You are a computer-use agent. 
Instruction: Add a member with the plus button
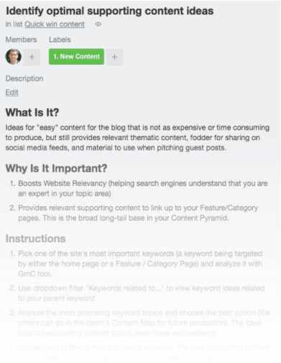click(x=32, y=57)
